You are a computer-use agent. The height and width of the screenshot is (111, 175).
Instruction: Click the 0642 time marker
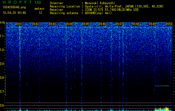pyautogui.click(x=36, y=24)
